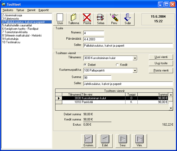The width and height of the screenshot is (177, 151).
Task: Select list item 6 Keräyksen tuotto - Raviliput
Action: (27, 29)
